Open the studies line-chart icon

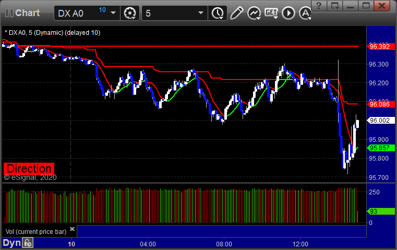pyautogui.click(x=254, y=13)
